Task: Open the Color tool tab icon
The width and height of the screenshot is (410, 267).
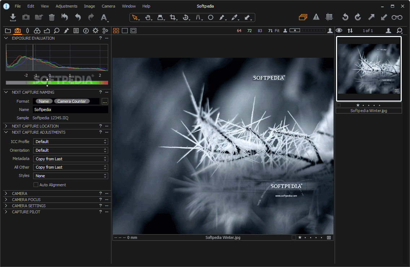Action: point(37,31)
